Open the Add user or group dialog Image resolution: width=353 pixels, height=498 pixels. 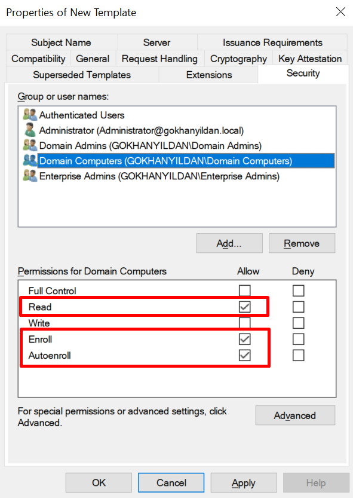pos(229,243)
